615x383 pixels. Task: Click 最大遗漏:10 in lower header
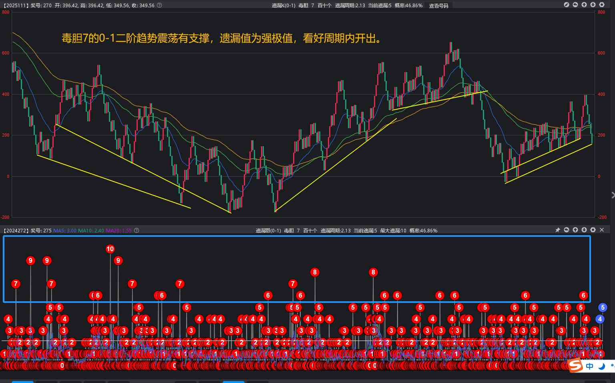393,230
